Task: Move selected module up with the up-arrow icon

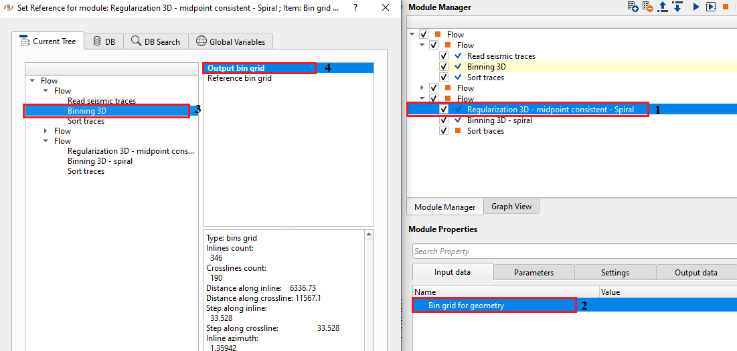Action: pos(663,7)
